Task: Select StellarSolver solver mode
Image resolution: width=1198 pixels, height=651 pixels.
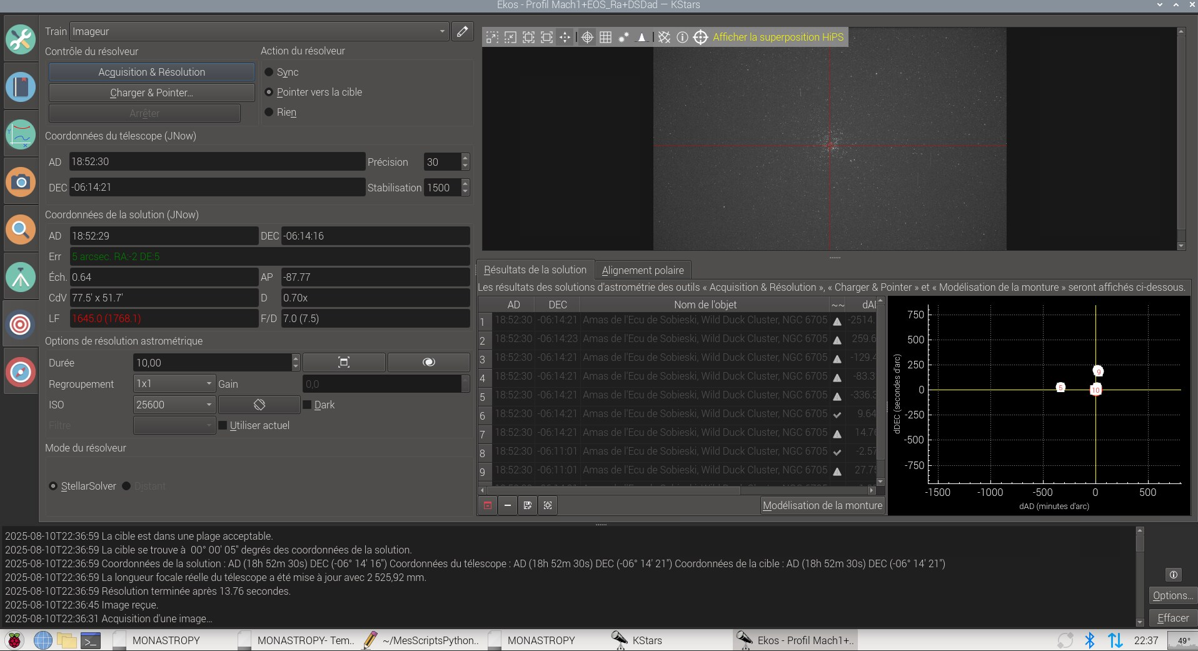Action: pyautogui.click(x=83, y=486)
